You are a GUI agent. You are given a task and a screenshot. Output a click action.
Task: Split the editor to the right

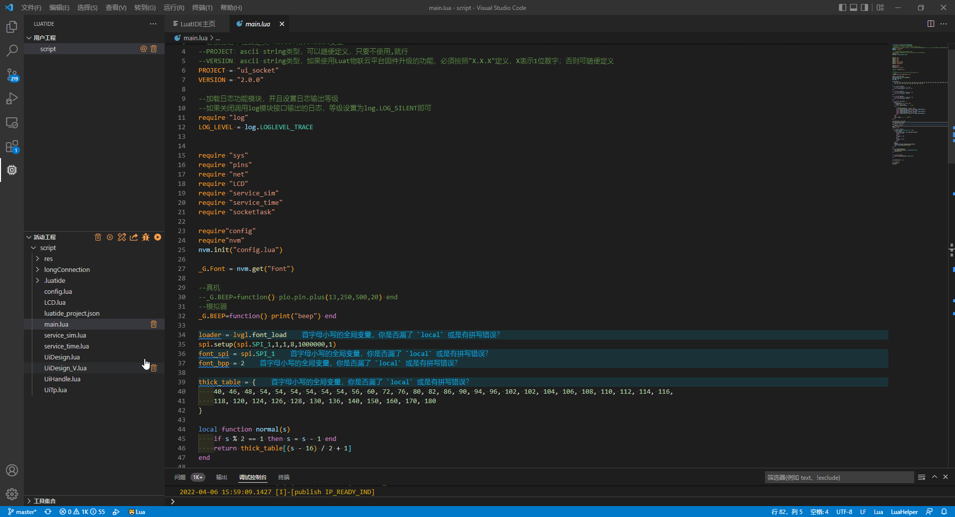931,24
